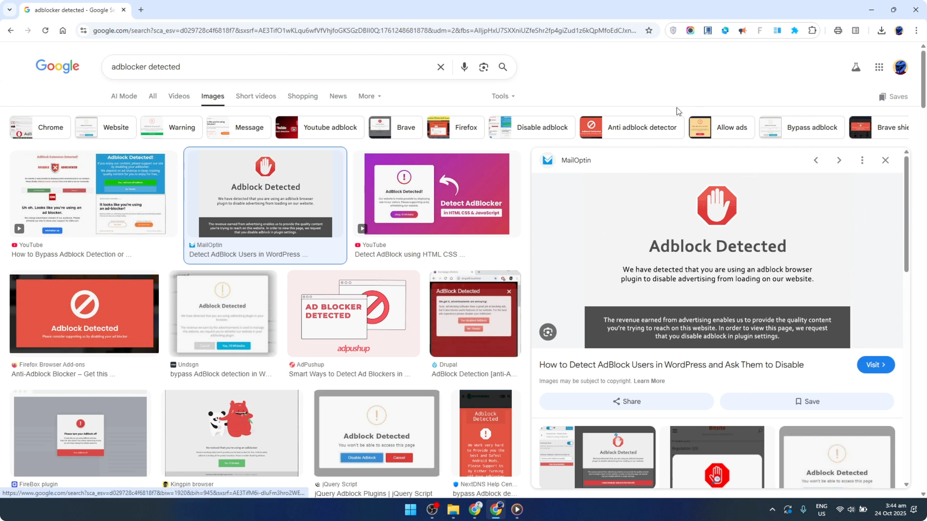The image size is (927, 521).
Task: Click the reload page icon
Action: click(45, 30)
